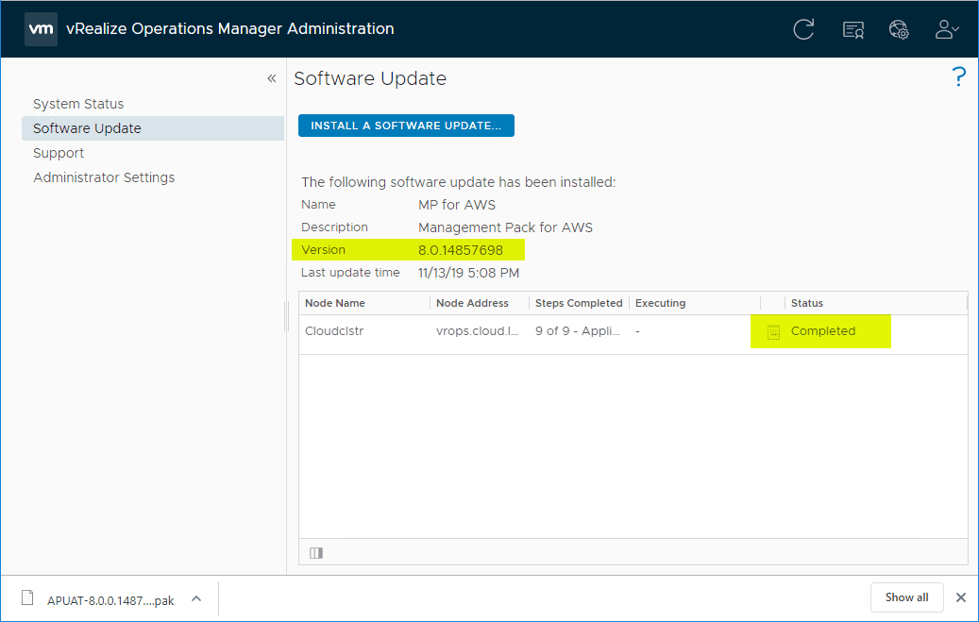Select System Status in the sidebar
The image size is (979, 622).
(78, 104)
